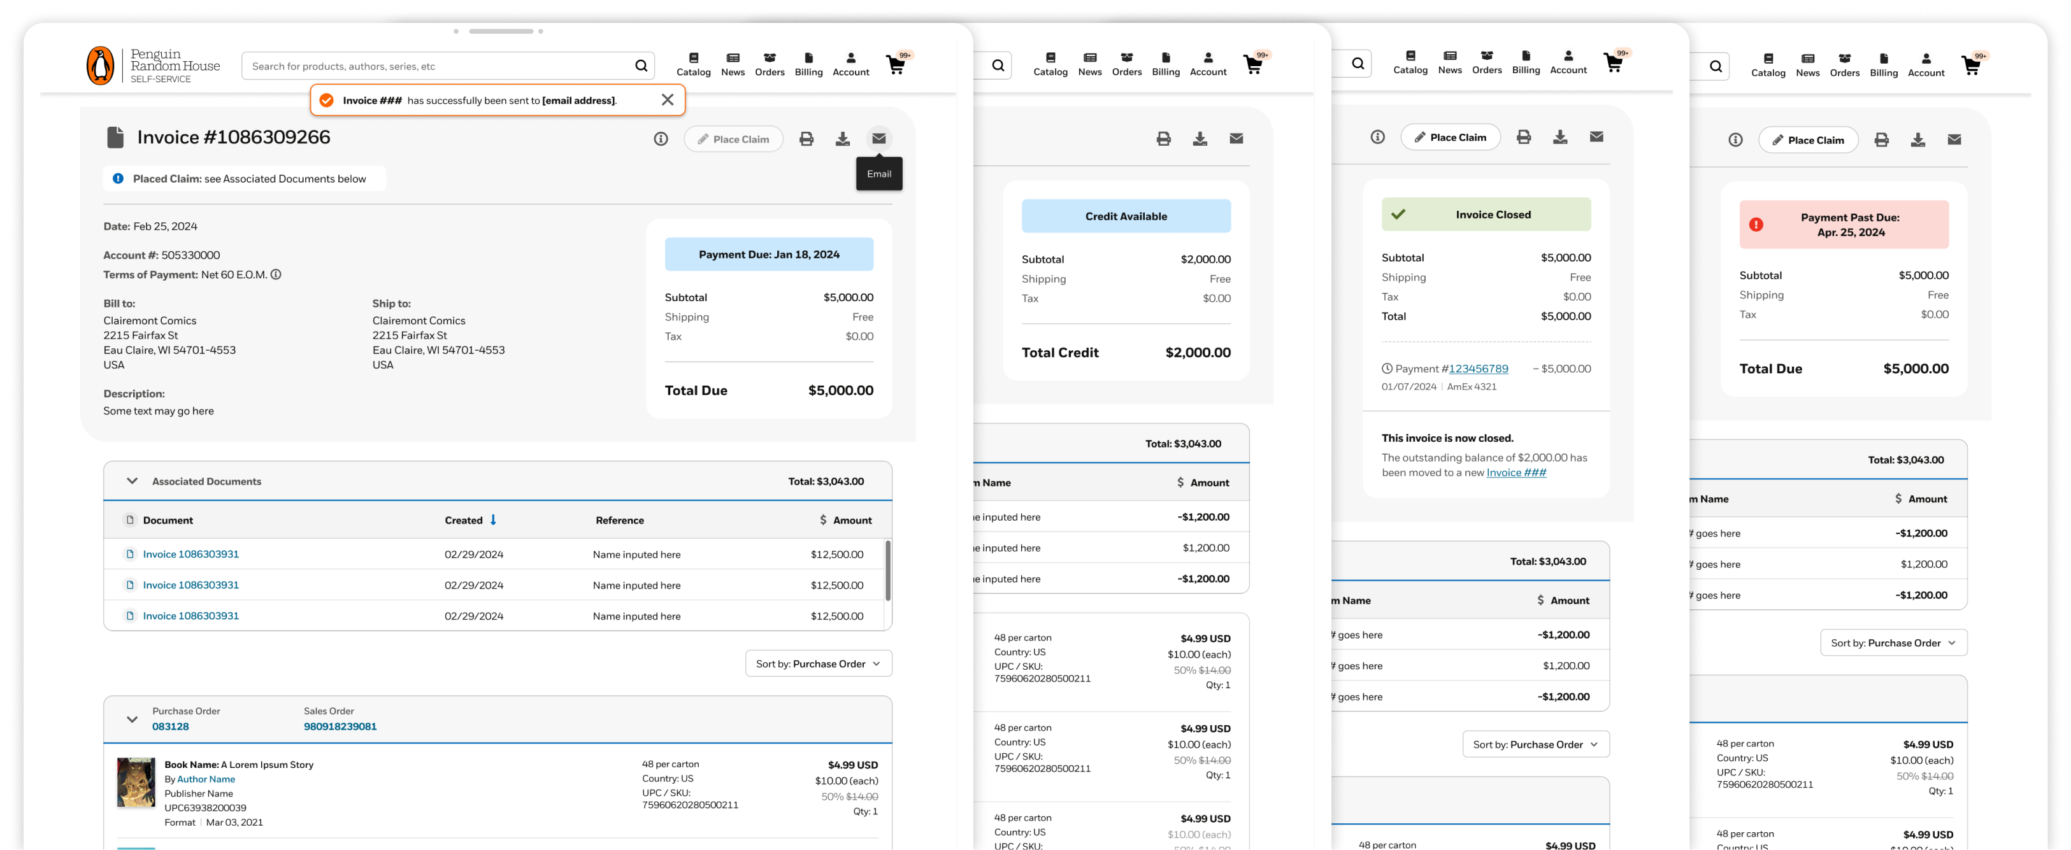Click info icon beside Net 60 E.O.M. terms
This screenshot has width=2071, height=850.
[276, 275]
